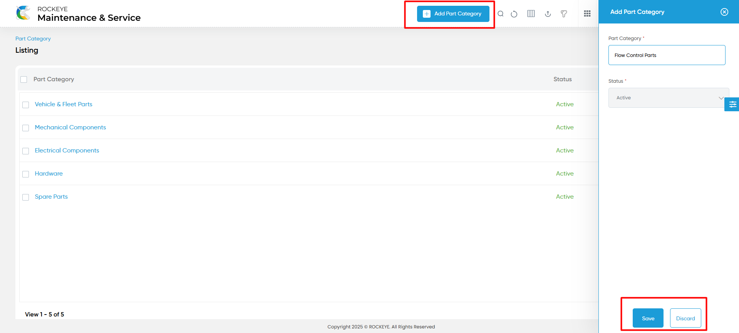The image size is (739, 333).
Task: Click the Maintenance & Service title
Action: [89, 18]
